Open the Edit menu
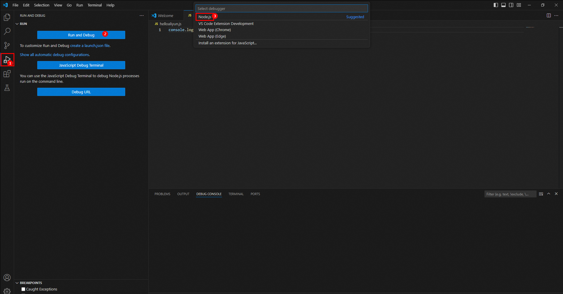Viewport: 563px width, 294px height. coord(26,5)
